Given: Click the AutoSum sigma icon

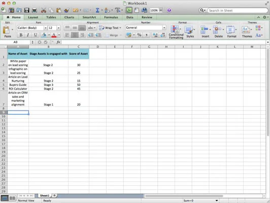Looking at the screenshot, I should [97, 10].
